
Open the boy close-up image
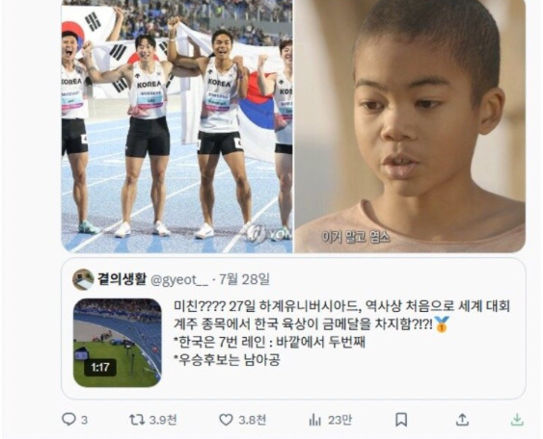[x=410, y=126]
